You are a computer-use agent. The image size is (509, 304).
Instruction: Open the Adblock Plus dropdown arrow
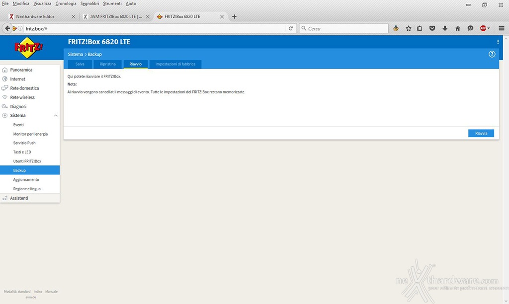coord(489,28)
